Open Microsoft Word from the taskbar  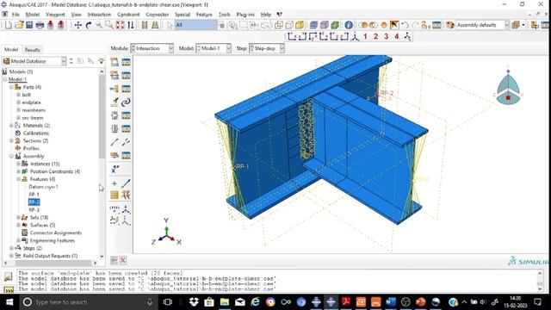click(390, 302)
